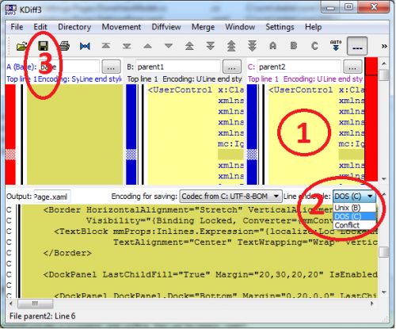This screenshot has width=396, height=329.
Task: Click the Output filename field
Action: (52, 197)
